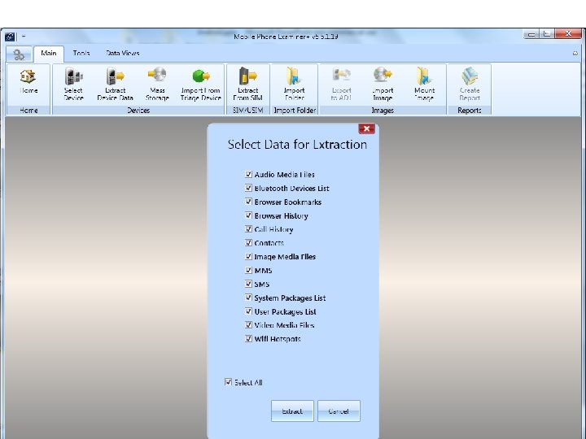Toggle the Select All checkbox
Image resolution: width=586 pixels, height=439 pixels.
click(229, 382)
